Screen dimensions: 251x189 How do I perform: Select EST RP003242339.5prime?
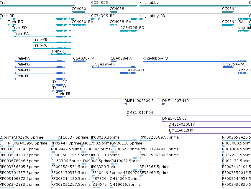pyautogui.click(x=19, y=185)
